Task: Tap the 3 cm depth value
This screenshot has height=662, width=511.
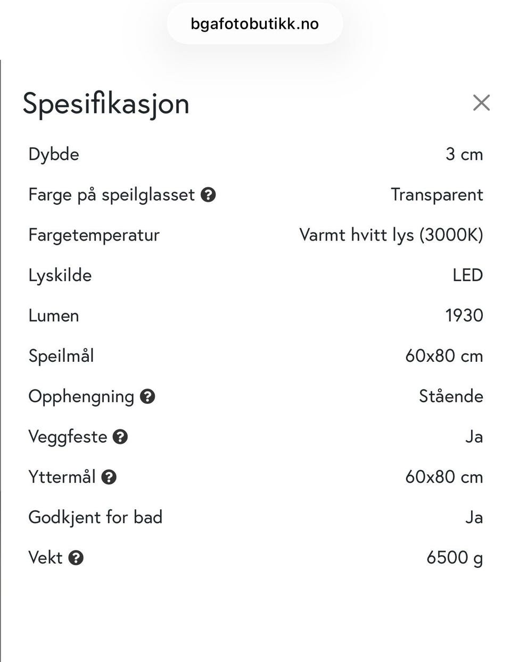Action: point(464,154)
